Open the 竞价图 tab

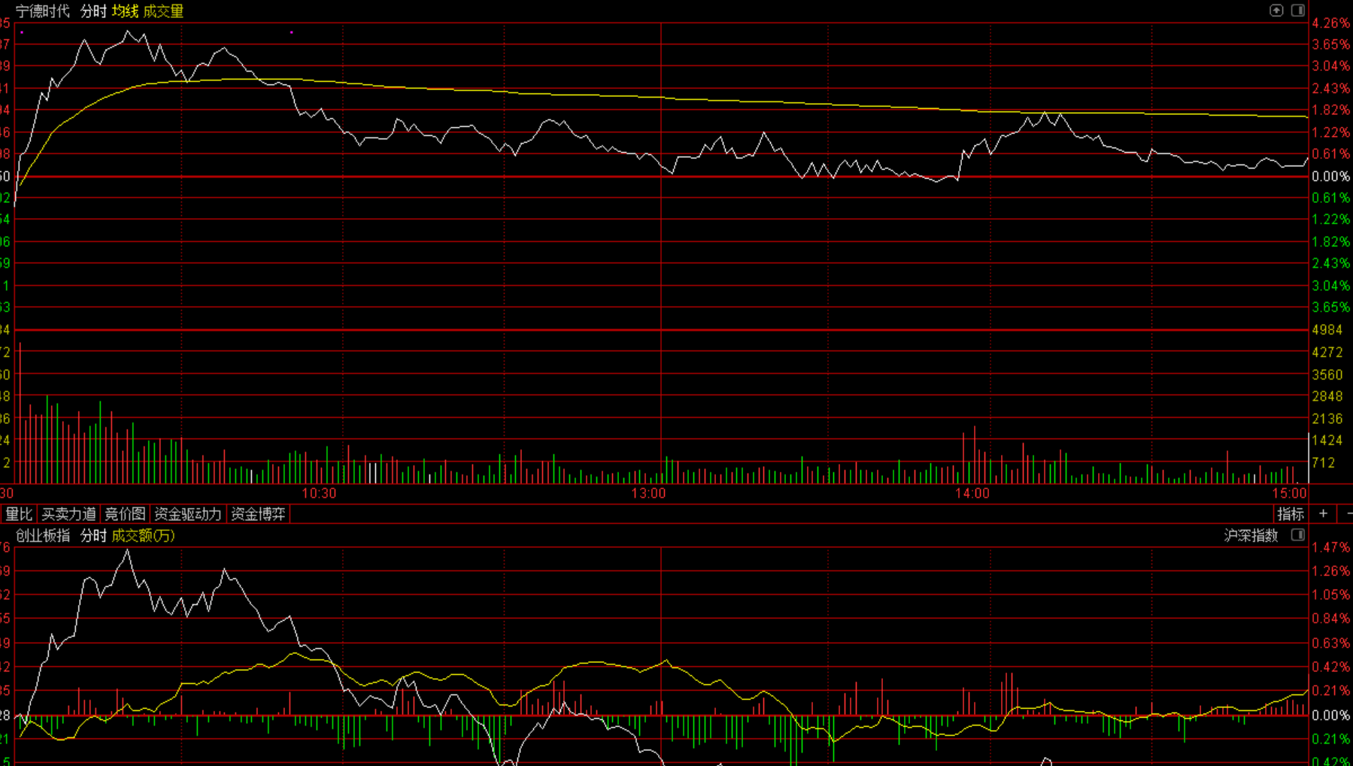point(125,513)
